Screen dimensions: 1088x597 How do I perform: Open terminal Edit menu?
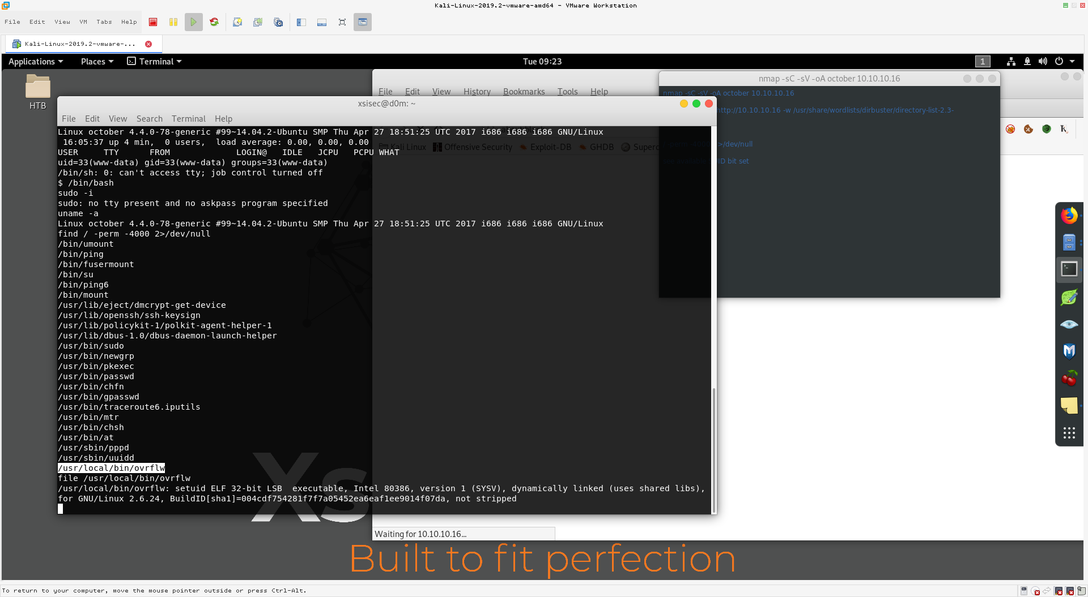(x=92, y=119)
